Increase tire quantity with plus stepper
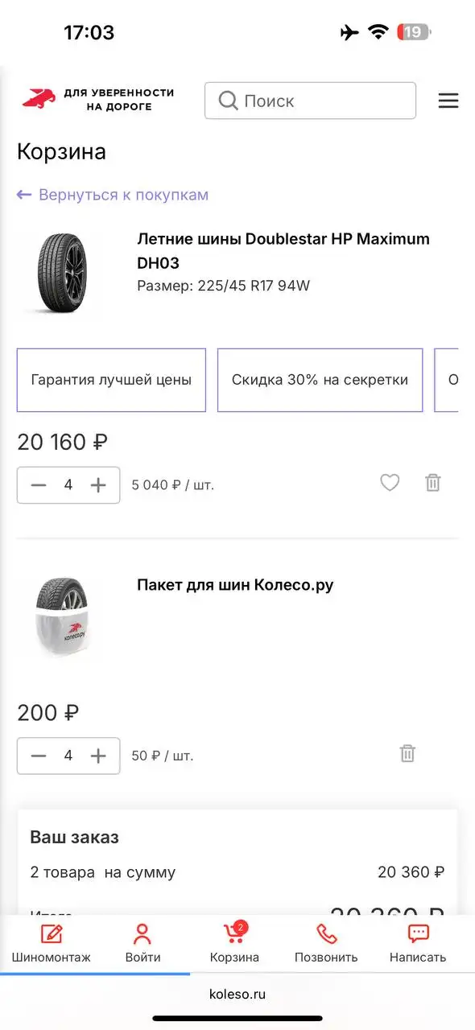475x1030 pixels. (98, 485)
